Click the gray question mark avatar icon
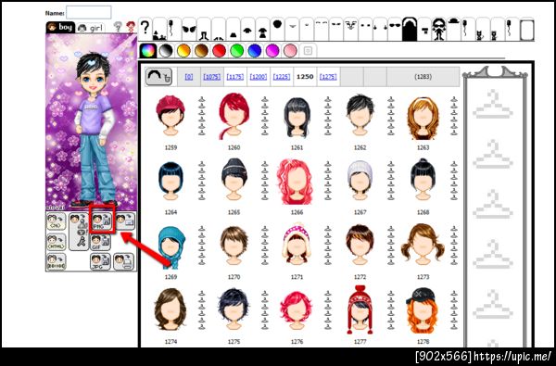Screen dimensions: 556x366 pyautogui.click(x=118, y=27)
